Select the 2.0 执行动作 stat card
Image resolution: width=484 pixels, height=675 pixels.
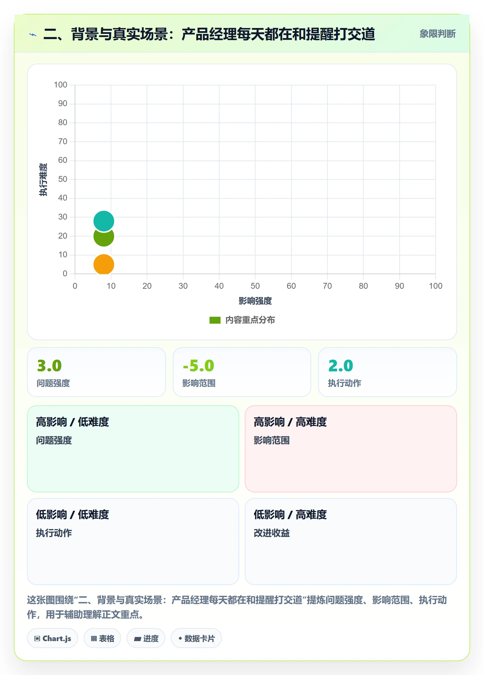point(388,372)
